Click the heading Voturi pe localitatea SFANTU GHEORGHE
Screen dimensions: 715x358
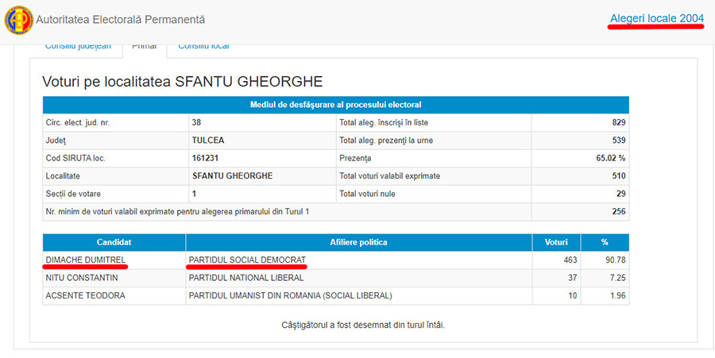pos(182,82)
